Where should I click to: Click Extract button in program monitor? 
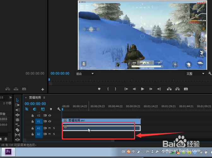point(177,89)
